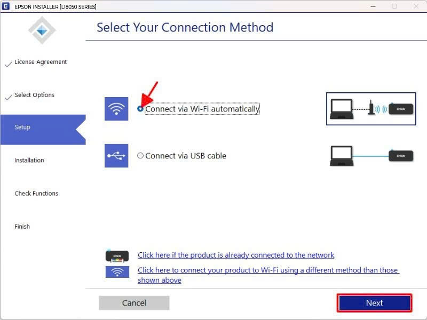Click the EPSON INSTALLER [L18050 SERIES] title text
Viewport: 427px width, 320px height.
coord(56,6)
